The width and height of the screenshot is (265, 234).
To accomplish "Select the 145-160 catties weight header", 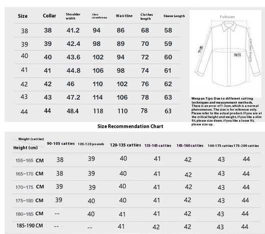I will [190, 146].
